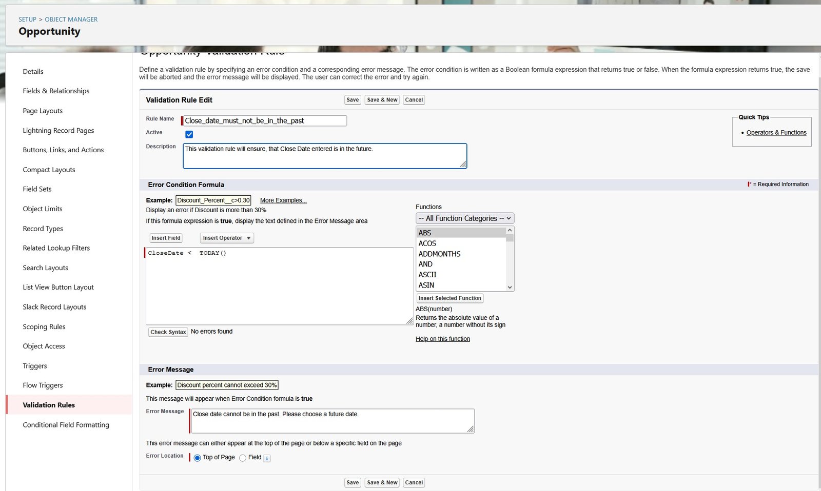Switch to Record Types in the sidebar
The image size is (821, 491).
click(43, 229)
